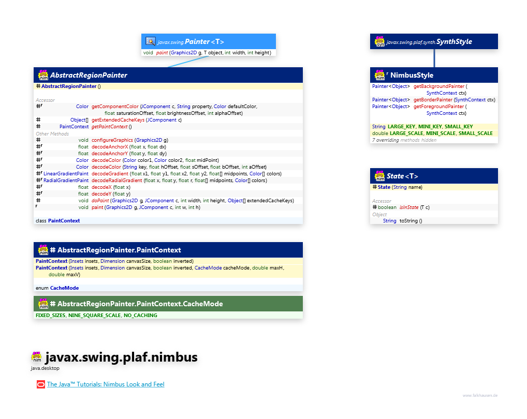Click the getForegroundPainter method
Screen dimensions: 527x419
tap(438, 107)
